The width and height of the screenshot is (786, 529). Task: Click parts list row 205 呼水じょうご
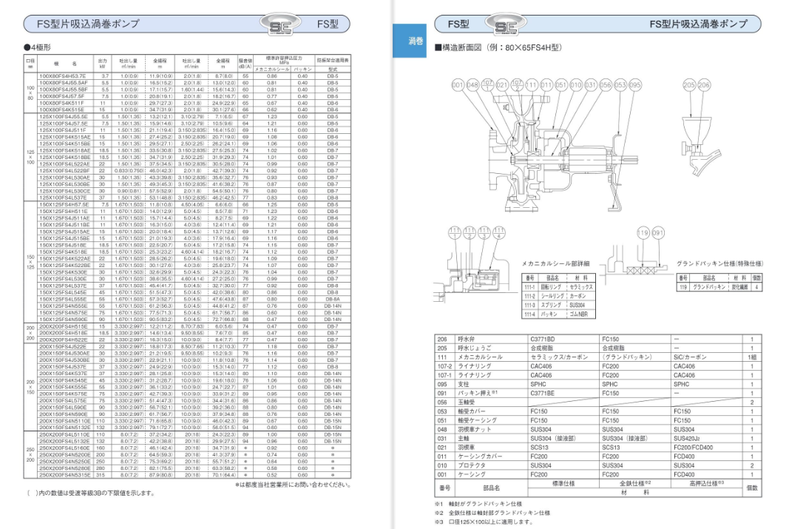point(598,348)
